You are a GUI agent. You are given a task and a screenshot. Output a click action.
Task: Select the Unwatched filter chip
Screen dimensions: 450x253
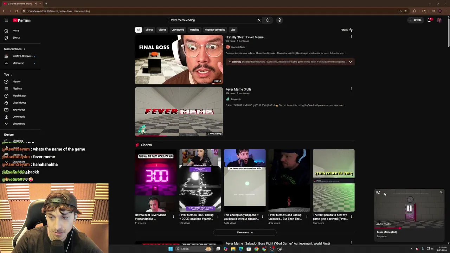pos(178,30)
